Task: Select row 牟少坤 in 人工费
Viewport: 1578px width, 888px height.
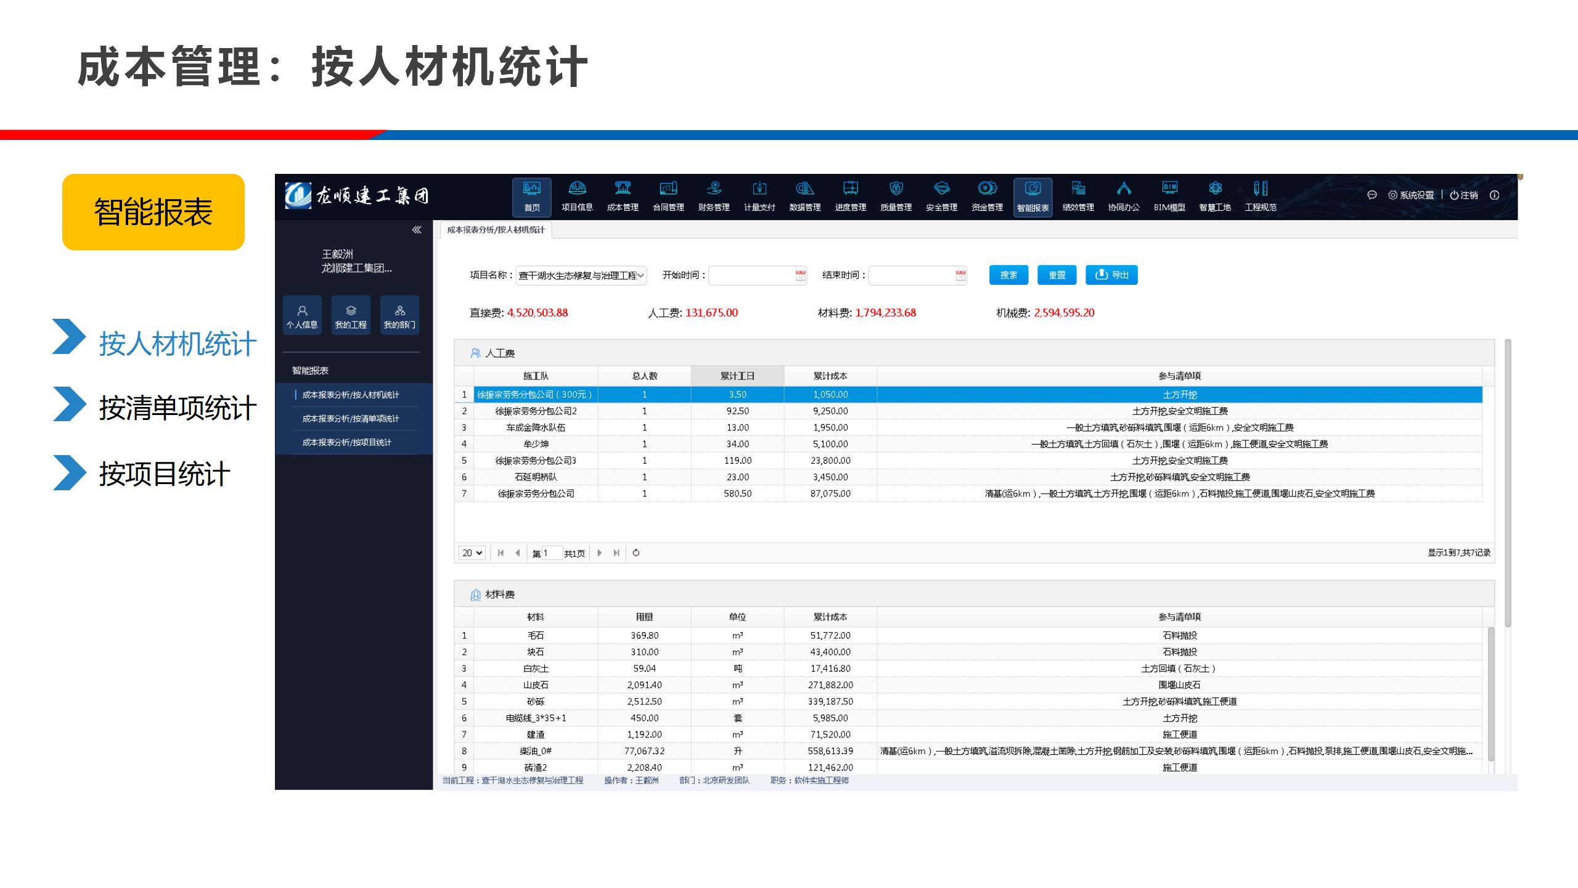Action: click(968, 444)
